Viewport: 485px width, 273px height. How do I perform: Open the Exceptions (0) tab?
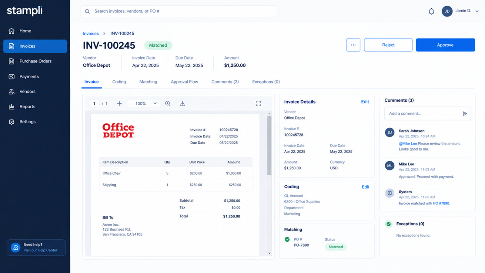[x=266, y=82]
